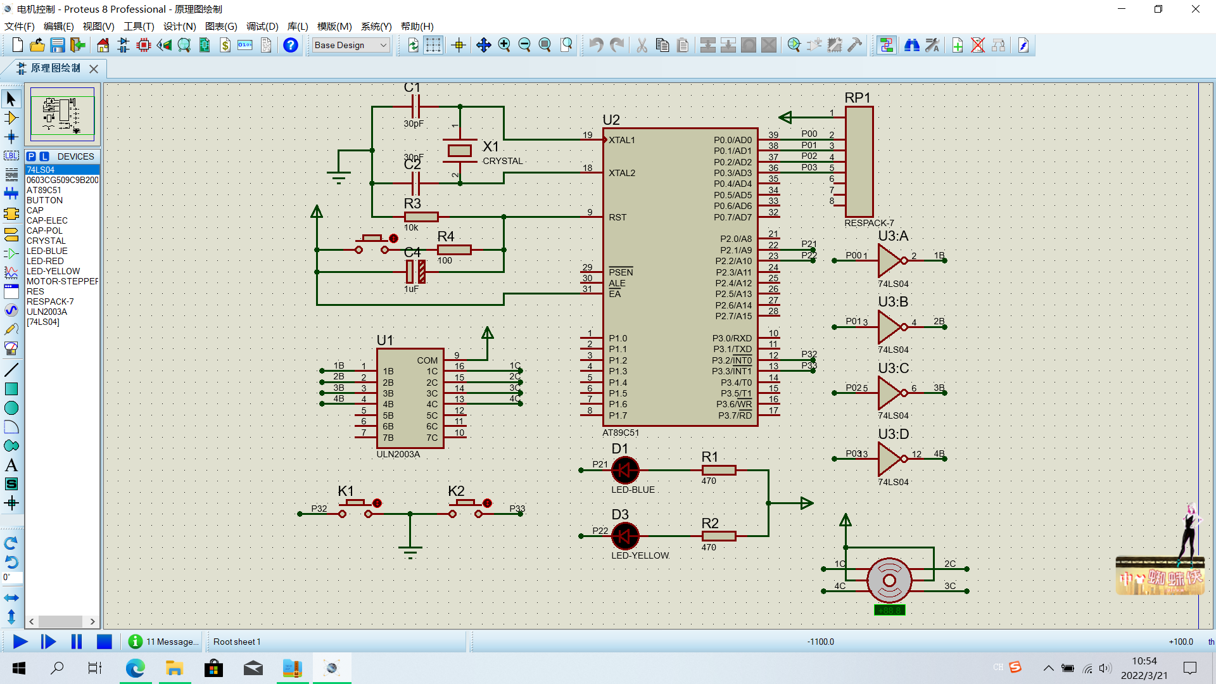Open Microsoft Edge from taskbar
Screen dimensions: 1216x684
point(135,668)
